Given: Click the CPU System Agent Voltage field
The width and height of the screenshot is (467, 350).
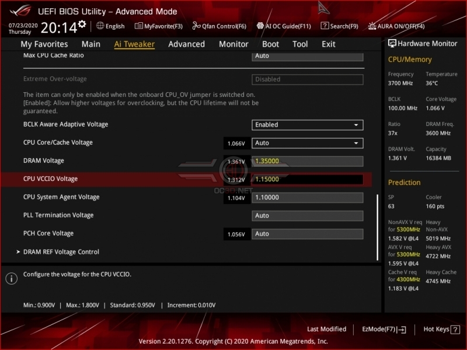Looking at the screenshot, I should (x=308, y=198).
